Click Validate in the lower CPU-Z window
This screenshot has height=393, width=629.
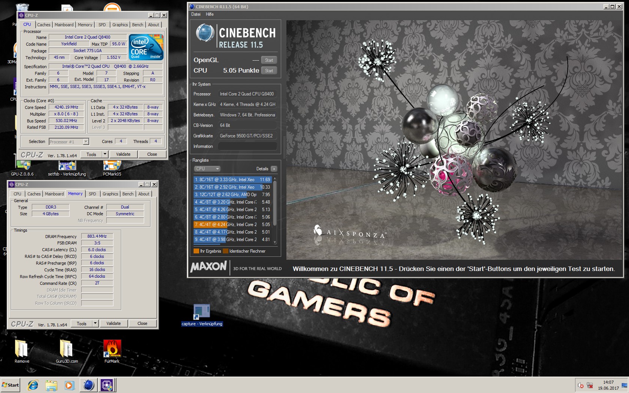coord(113,323)
